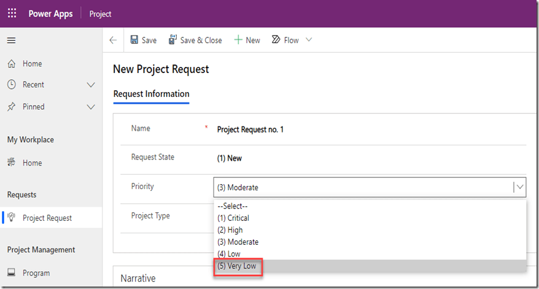Screen dimensions: 539x289
Task: Expand the Pinned section chevron
Action: coord(91,107)
